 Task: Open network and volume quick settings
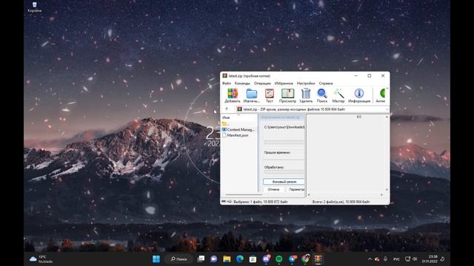[x=411, y=259]
